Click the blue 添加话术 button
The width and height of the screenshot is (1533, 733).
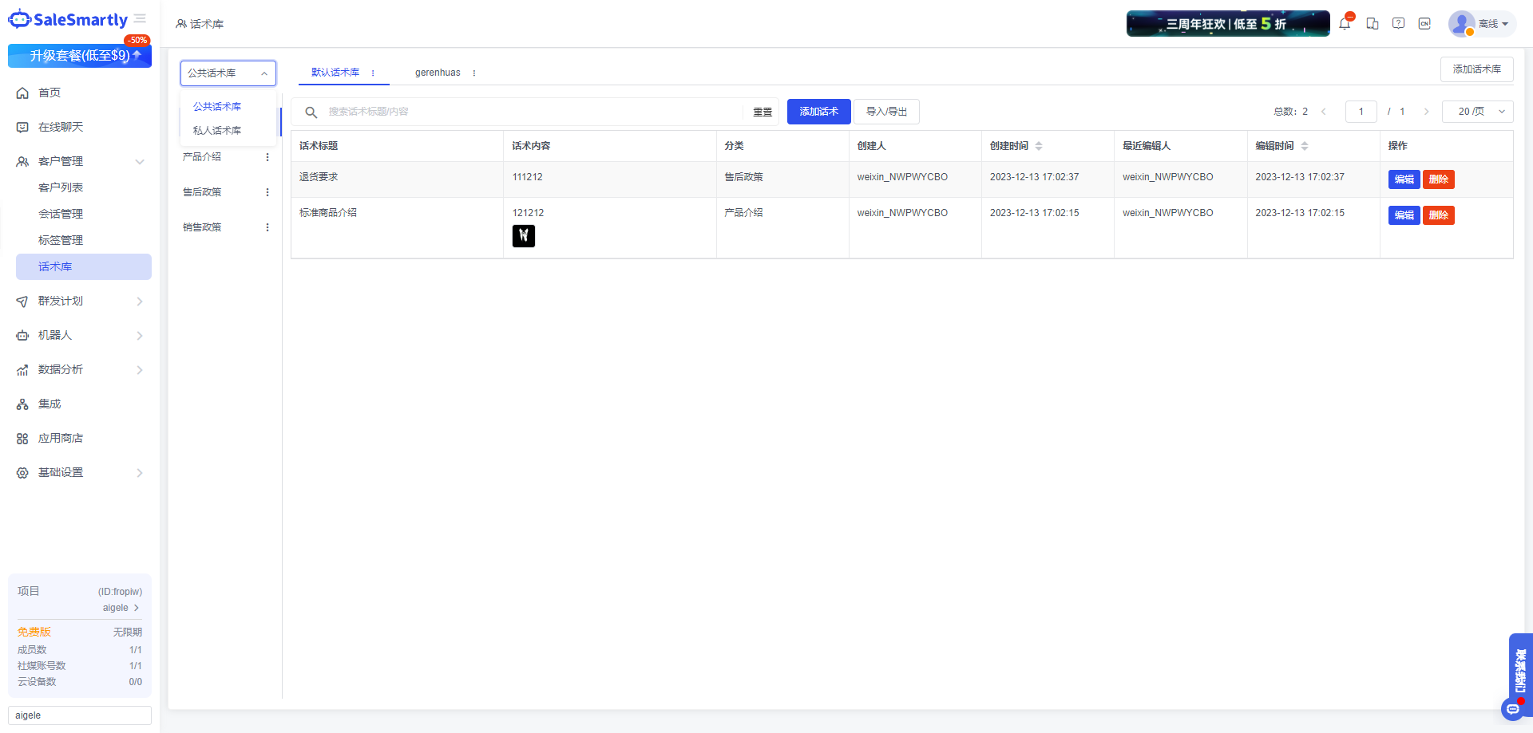818,112
